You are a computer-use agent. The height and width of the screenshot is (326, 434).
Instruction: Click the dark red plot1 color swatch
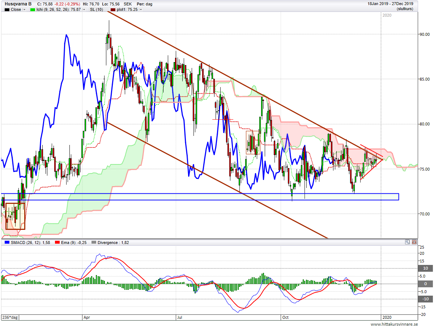[113, 10]
